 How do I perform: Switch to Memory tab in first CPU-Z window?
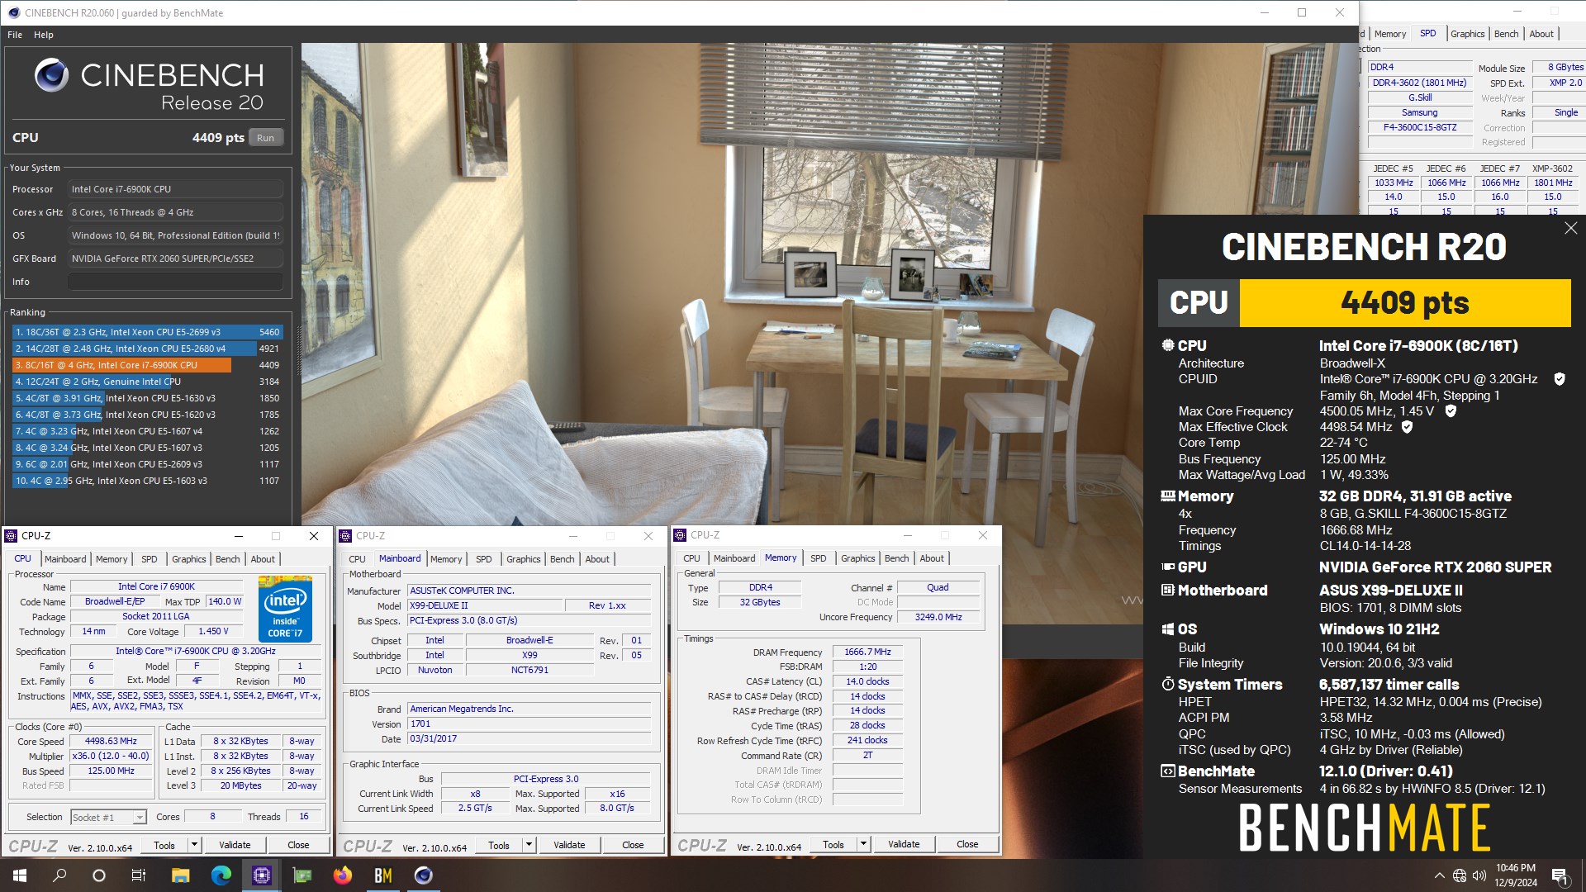[x=112, y=559]
